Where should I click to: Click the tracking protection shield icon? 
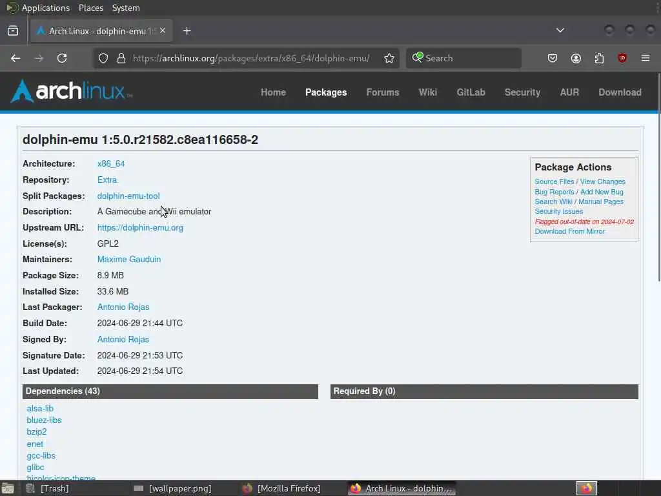(103, 58)
